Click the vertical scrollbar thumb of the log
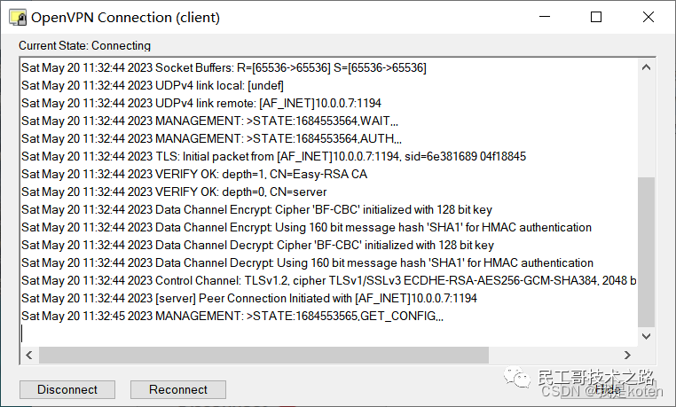The image size is (676, 407). [647, 251]
